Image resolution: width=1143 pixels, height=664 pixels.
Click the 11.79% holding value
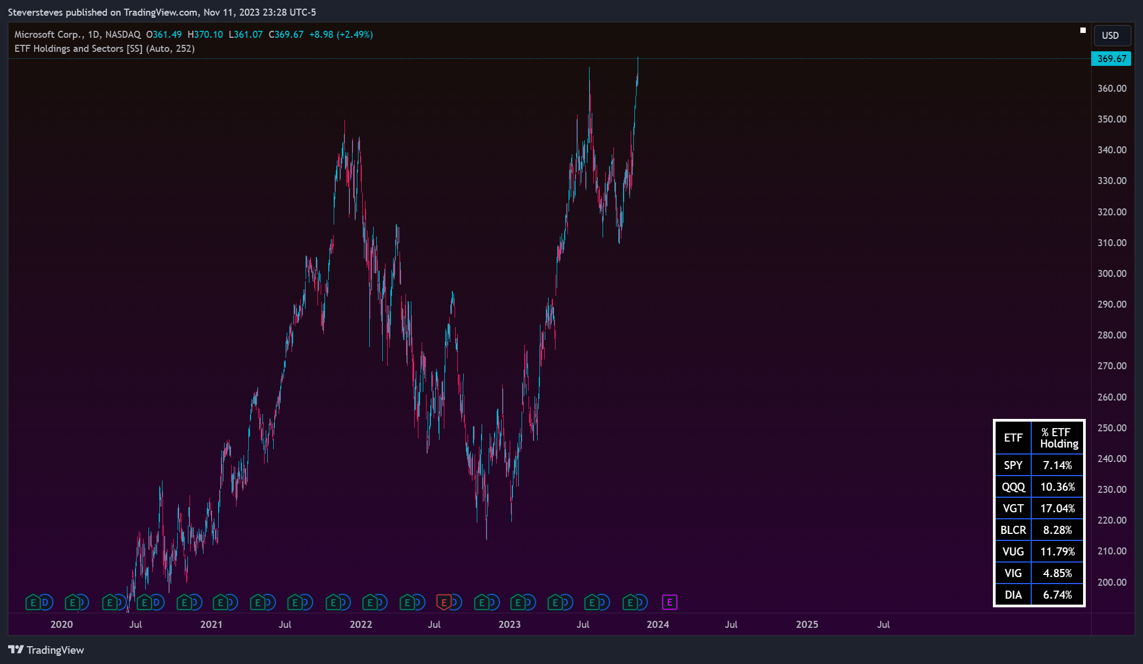tap(1058, 552)
